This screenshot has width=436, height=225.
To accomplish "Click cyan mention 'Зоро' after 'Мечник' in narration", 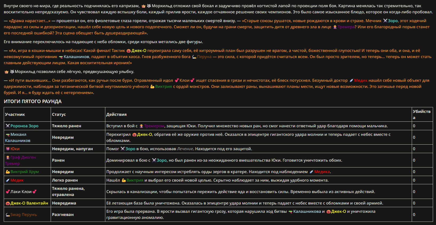I will tap(393, 21).
